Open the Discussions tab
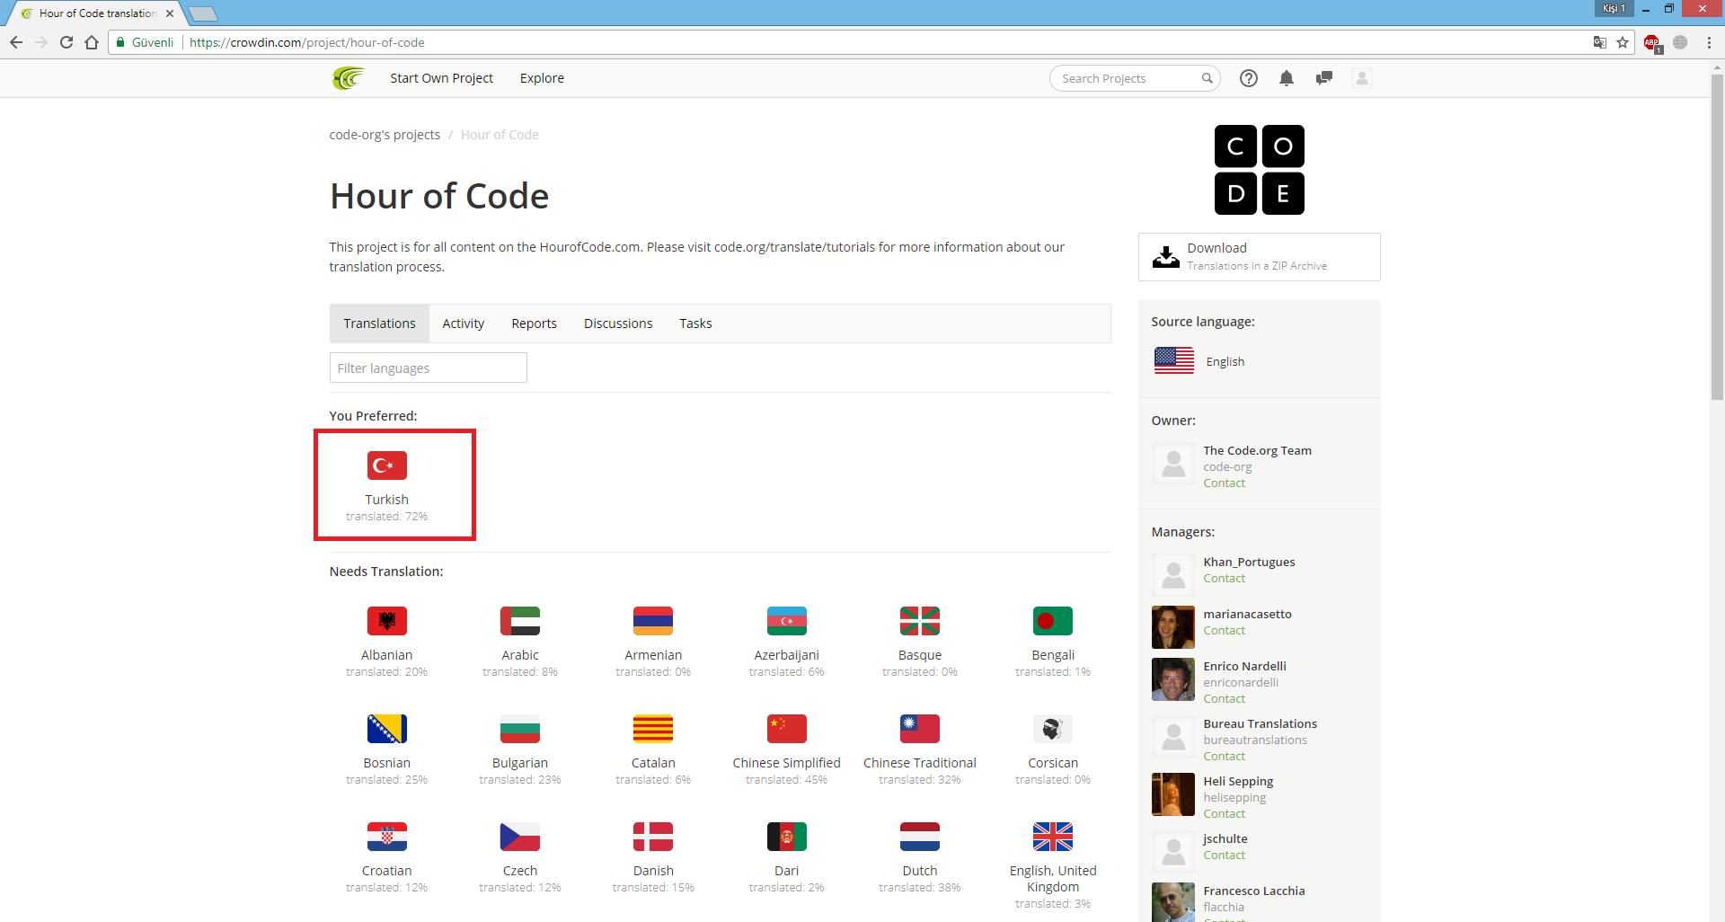Screen dimensions: 1725x922 [618, 324]
